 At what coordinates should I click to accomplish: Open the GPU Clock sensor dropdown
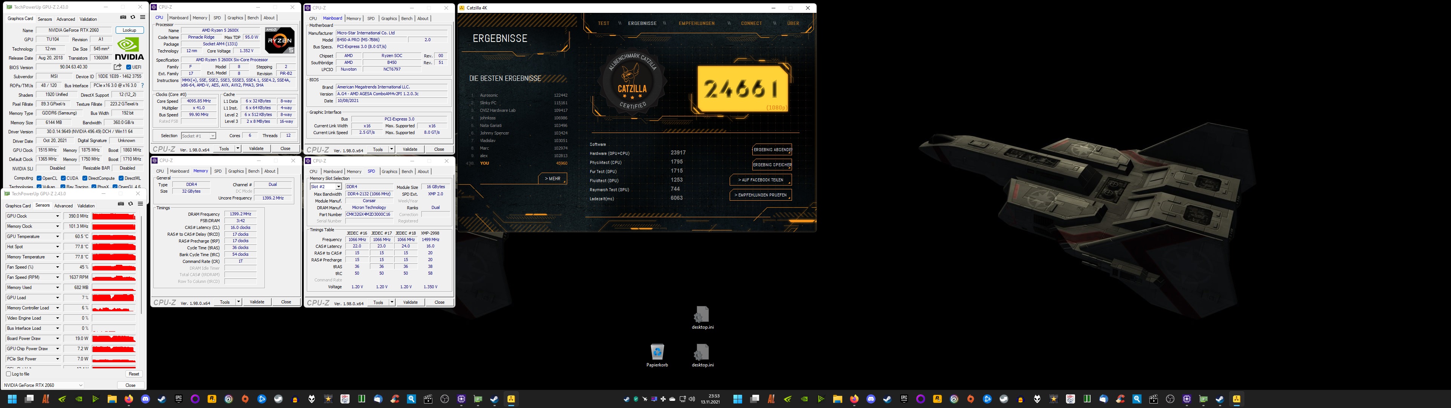pos(57,216)
